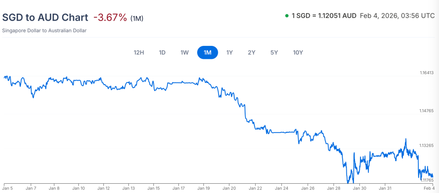Click the active 1M range tab
The height and width of the screenshot is (193, 439).
tap(208, 52)
